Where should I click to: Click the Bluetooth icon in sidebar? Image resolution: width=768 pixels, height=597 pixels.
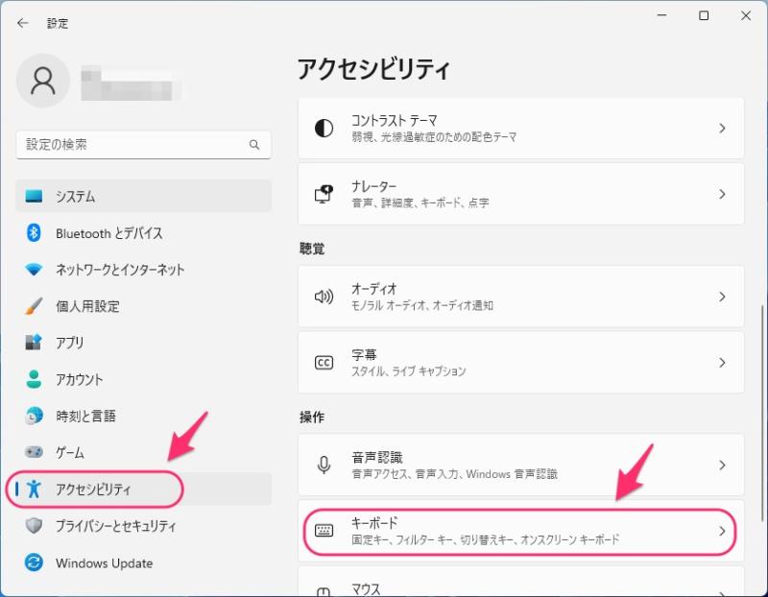coord(34,232)
